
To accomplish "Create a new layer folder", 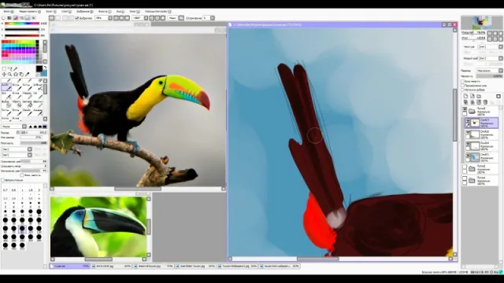I will point(479,96).
